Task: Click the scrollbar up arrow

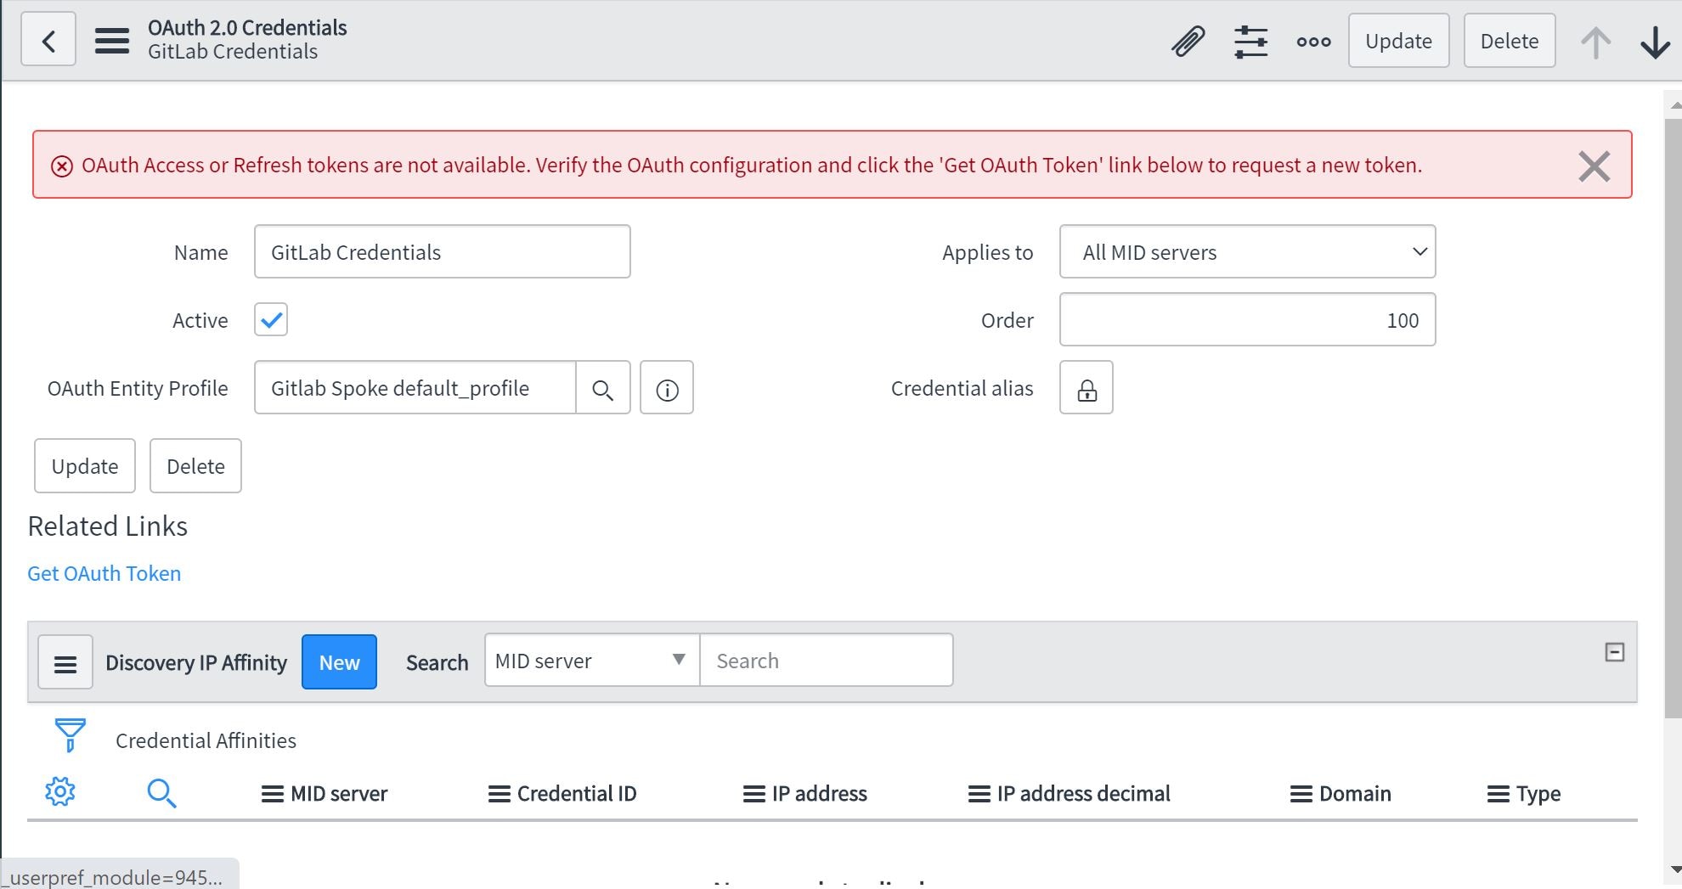Action: pos(1674,105)
